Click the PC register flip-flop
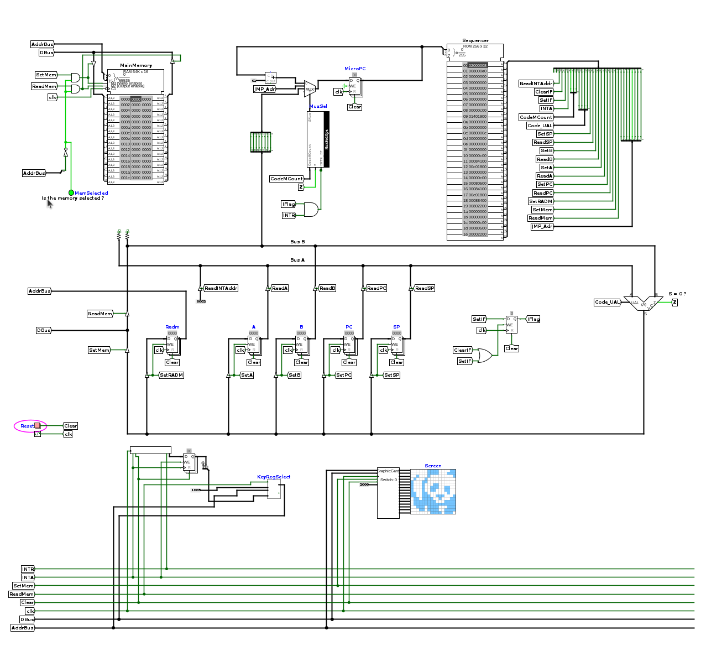The image size is (701, 646). [349, 343]
